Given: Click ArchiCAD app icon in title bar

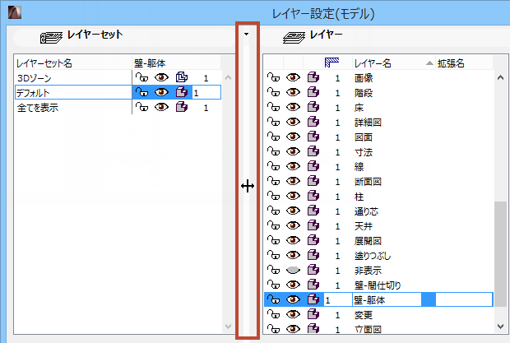Looking at the screenshot, I should [15, 12].
